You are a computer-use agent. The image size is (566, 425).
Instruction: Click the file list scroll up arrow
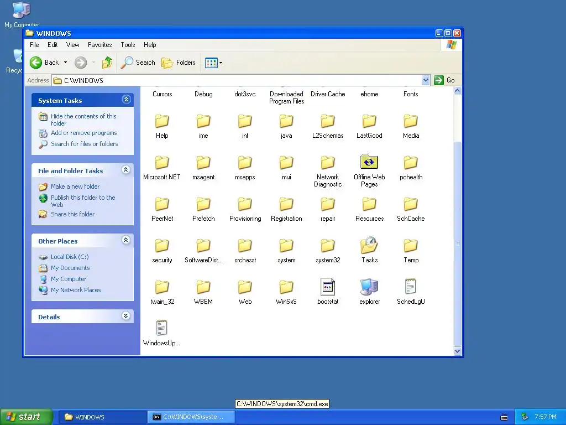457,91
